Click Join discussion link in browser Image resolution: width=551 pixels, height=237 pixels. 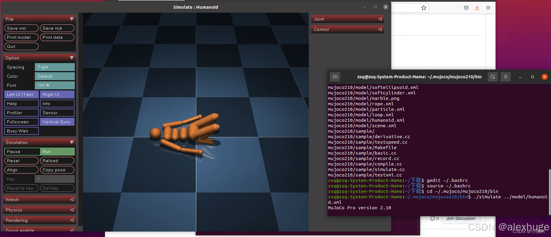[461, 219]
